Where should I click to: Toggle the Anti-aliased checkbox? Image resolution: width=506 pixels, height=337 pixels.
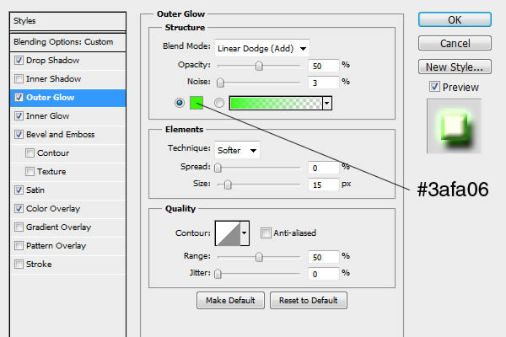click(x=266, y=233)
